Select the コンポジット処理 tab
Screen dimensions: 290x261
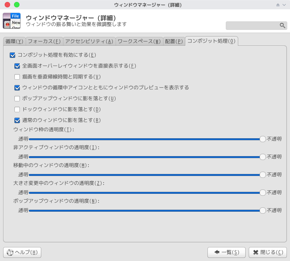click(x=211, y=41)
